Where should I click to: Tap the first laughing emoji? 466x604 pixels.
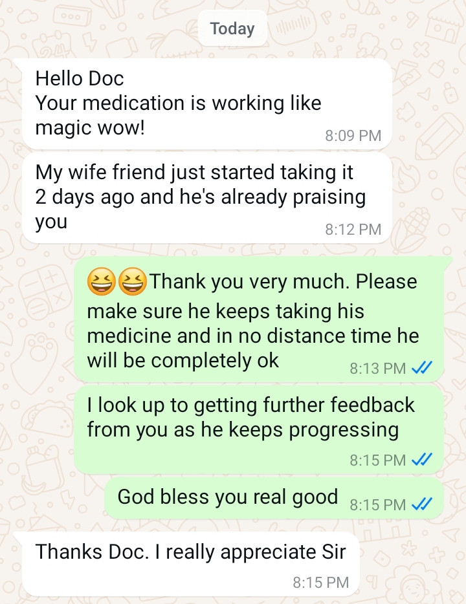point(102,281)
